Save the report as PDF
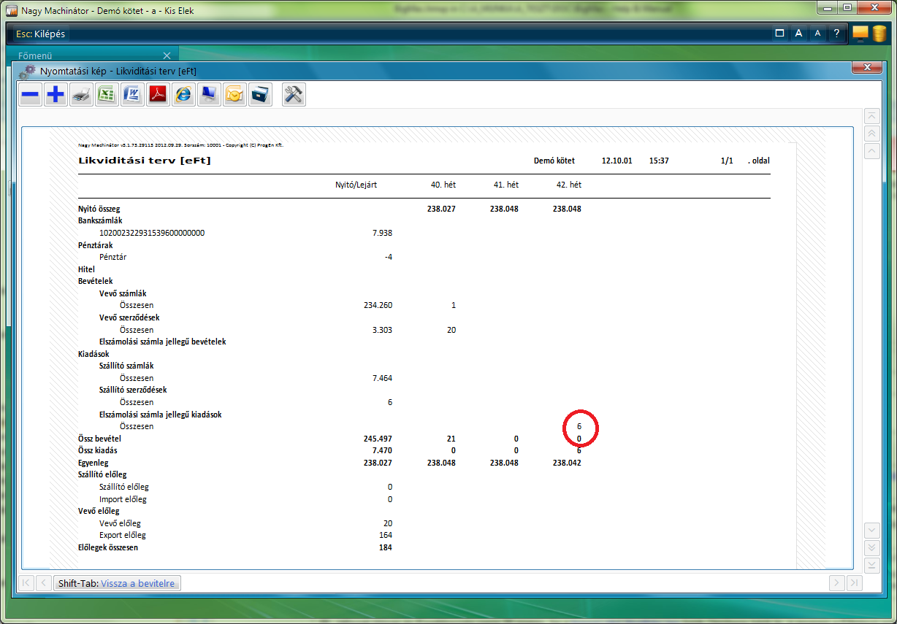The height and width of the screenshot is (624, 897). point(158,95)
